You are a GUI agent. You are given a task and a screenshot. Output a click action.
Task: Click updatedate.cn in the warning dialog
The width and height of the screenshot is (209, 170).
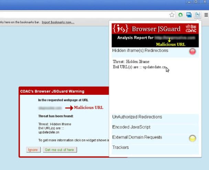(49, 132)
